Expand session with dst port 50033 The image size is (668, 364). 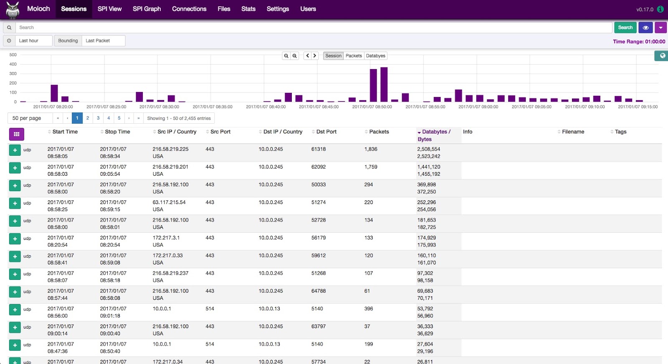tap(15, 186)
